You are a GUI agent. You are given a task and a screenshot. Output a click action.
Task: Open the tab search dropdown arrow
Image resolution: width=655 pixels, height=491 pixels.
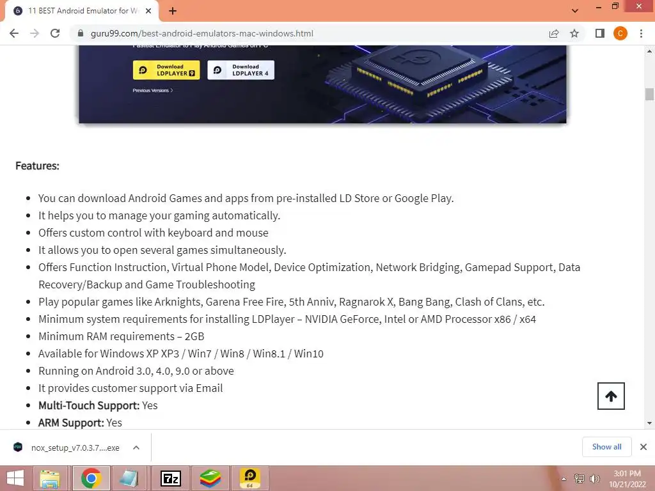pos(575,11)
